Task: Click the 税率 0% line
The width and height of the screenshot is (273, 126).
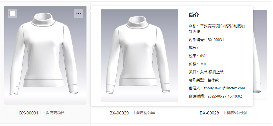Action: point(197,56)
